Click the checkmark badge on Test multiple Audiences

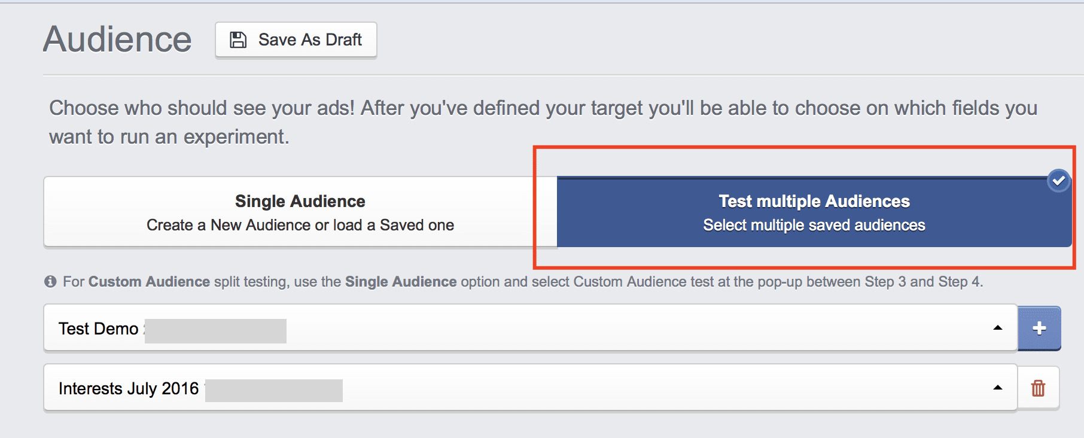tap(1058, 180)
